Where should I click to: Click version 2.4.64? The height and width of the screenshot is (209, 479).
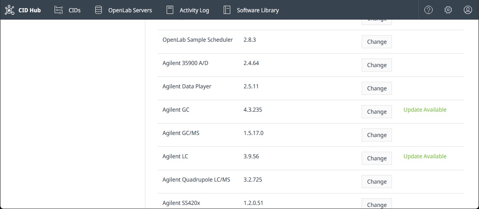tap(251, 63)
